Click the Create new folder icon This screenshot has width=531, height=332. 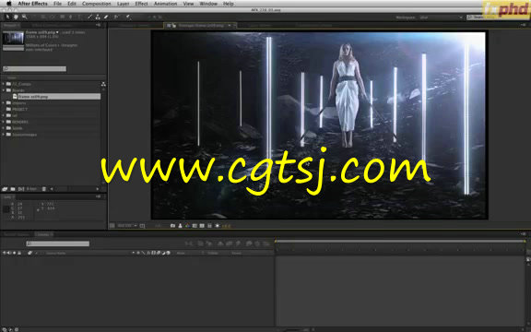(x=13, y=189)
